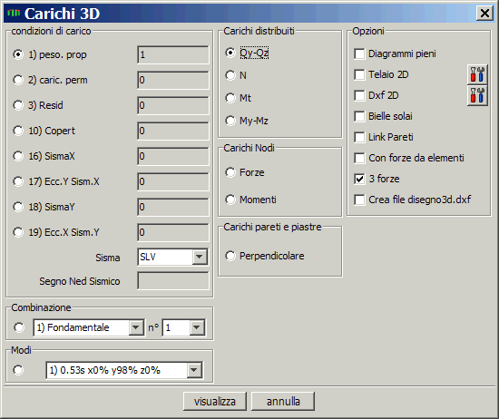This screenshot has width=499, height=419.
Task: Expand the Sisma SLV dropdown
Action: 200,257
